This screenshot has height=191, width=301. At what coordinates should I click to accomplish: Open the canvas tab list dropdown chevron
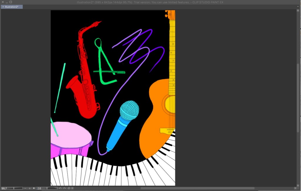coord(297,7)
